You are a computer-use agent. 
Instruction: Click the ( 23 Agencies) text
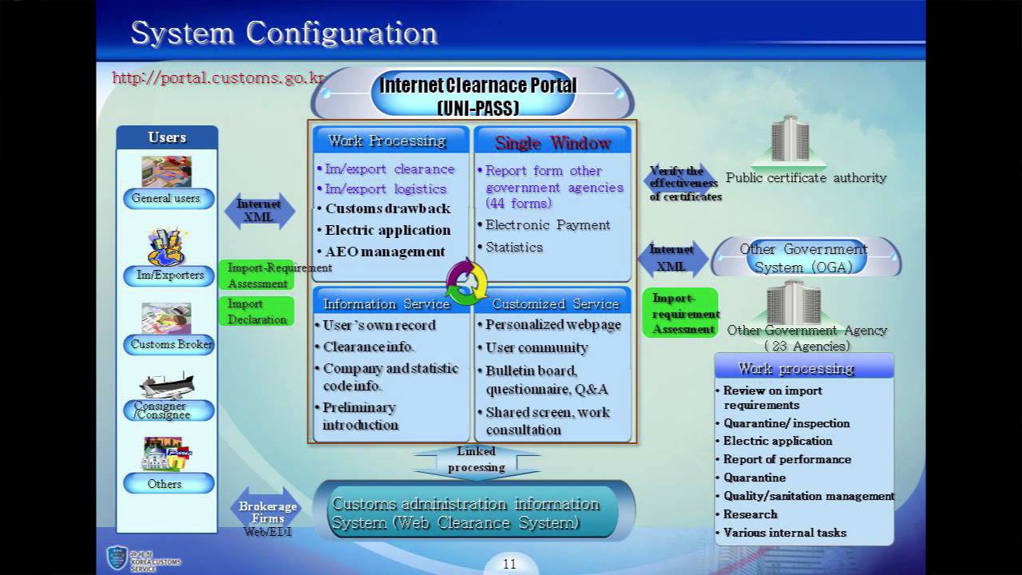point(807,346)
